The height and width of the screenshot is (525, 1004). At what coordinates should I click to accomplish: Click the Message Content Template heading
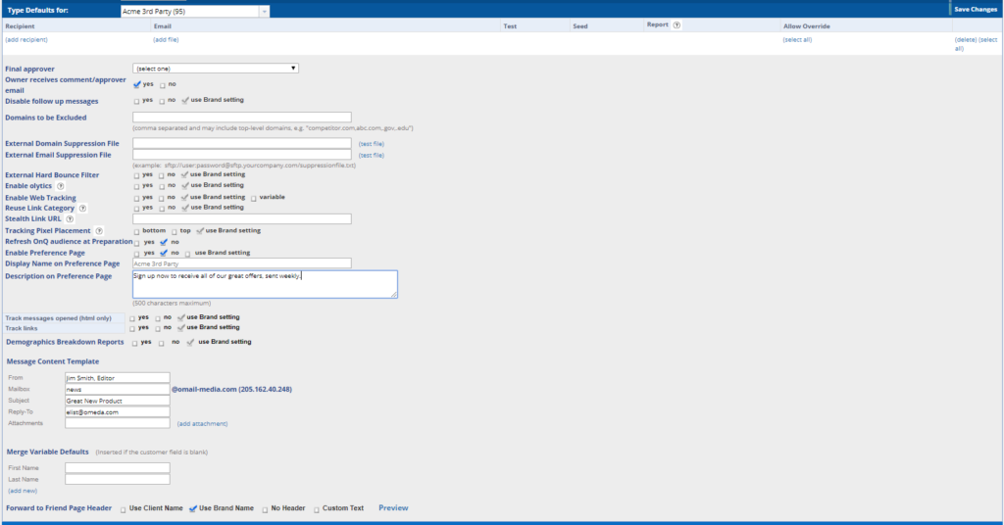click(53, 361)
